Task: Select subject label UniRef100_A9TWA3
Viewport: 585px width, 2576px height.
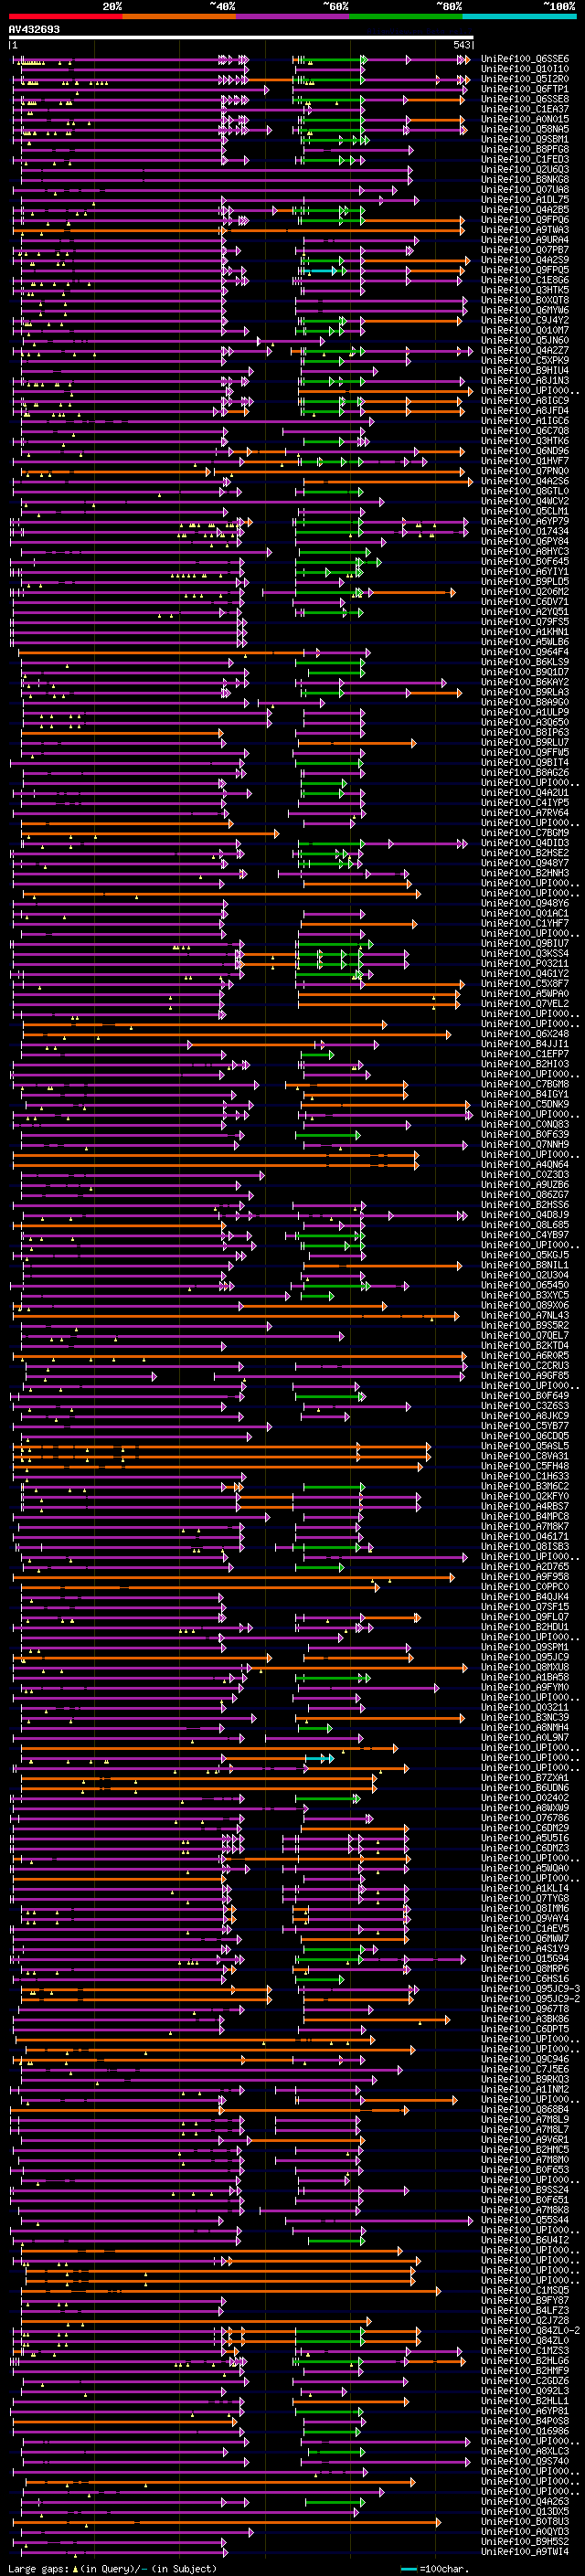Action: [525, 230]
